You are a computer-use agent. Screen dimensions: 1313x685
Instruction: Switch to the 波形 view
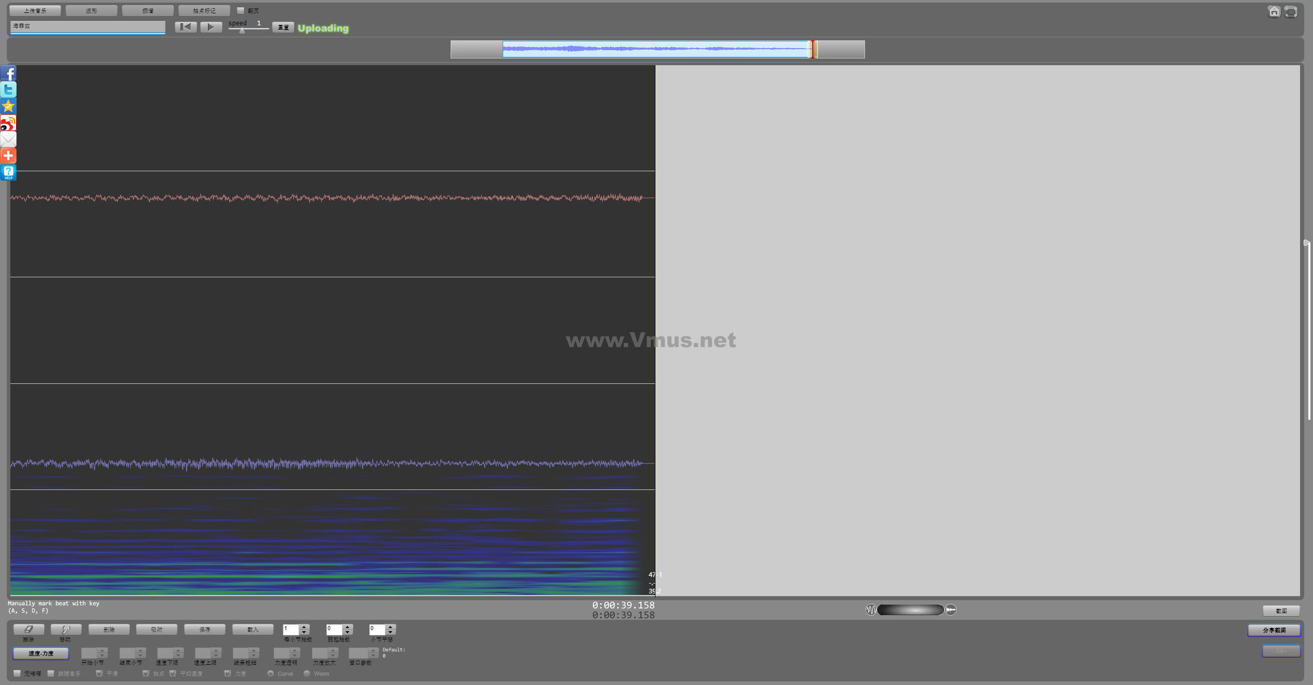(92, 10)
